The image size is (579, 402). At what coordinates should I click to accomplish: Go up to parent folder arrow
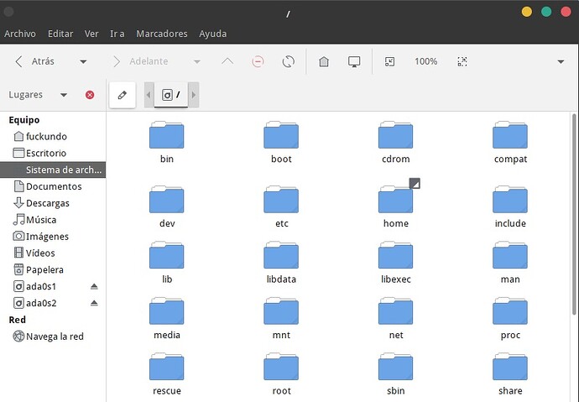click(x=227, y=61)
